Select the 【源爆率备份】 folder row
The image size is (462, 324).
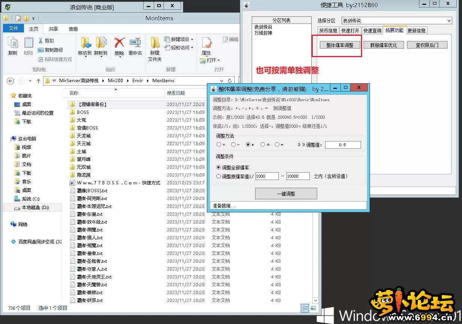(x=137, y=104)
